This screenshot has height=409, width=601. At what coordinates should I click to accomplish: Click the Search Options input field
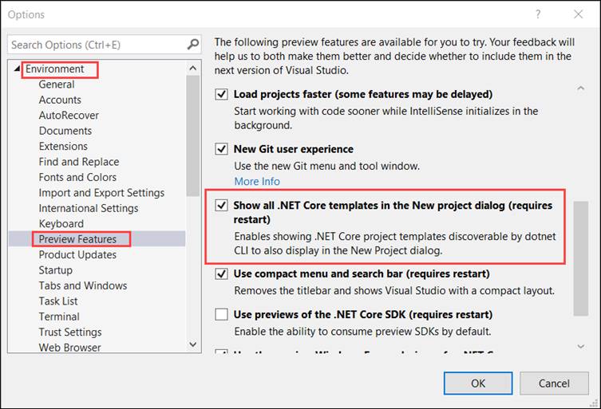tap(96, 45)
